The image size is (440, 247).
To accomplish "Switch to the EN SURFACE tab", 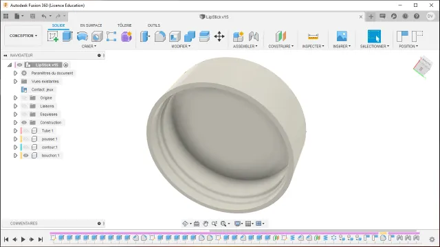I will pos(91,25).
